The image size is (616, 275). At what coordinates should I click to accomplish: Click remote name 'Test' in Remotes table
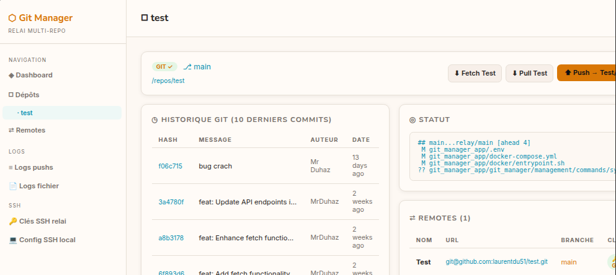click(424, 261)
